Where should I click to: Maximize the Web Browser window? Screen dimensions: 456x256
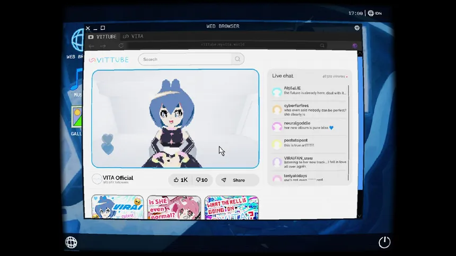(103, 28)
